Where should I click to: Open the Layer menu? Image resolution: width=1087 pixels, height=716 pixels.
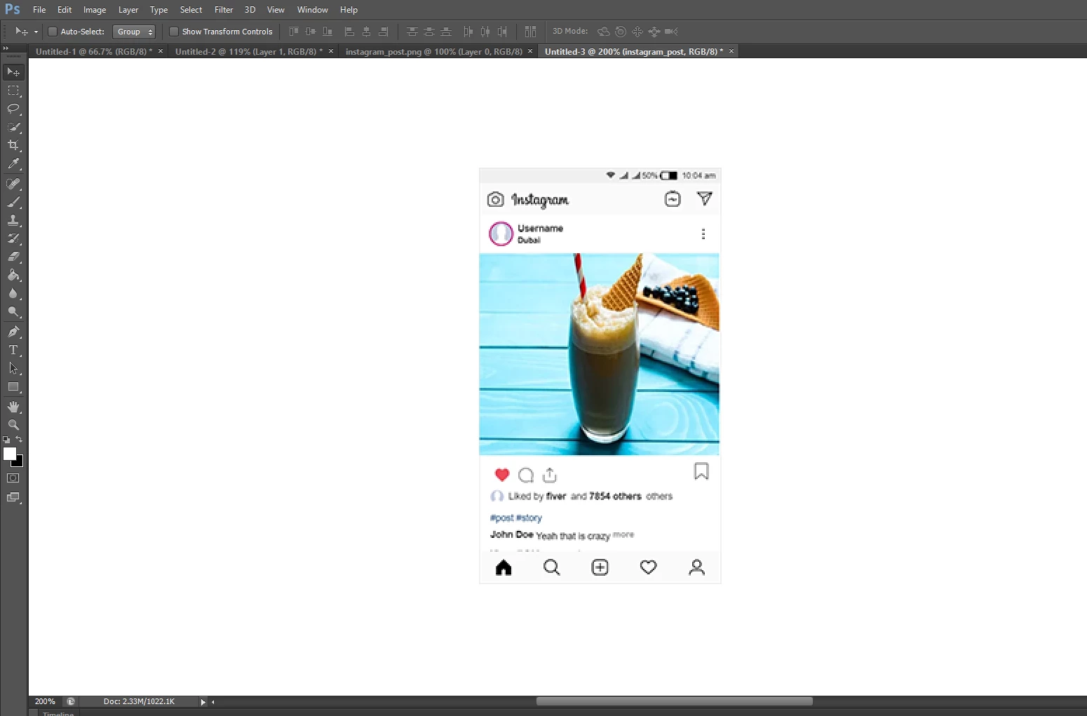(x=128, y=10)
